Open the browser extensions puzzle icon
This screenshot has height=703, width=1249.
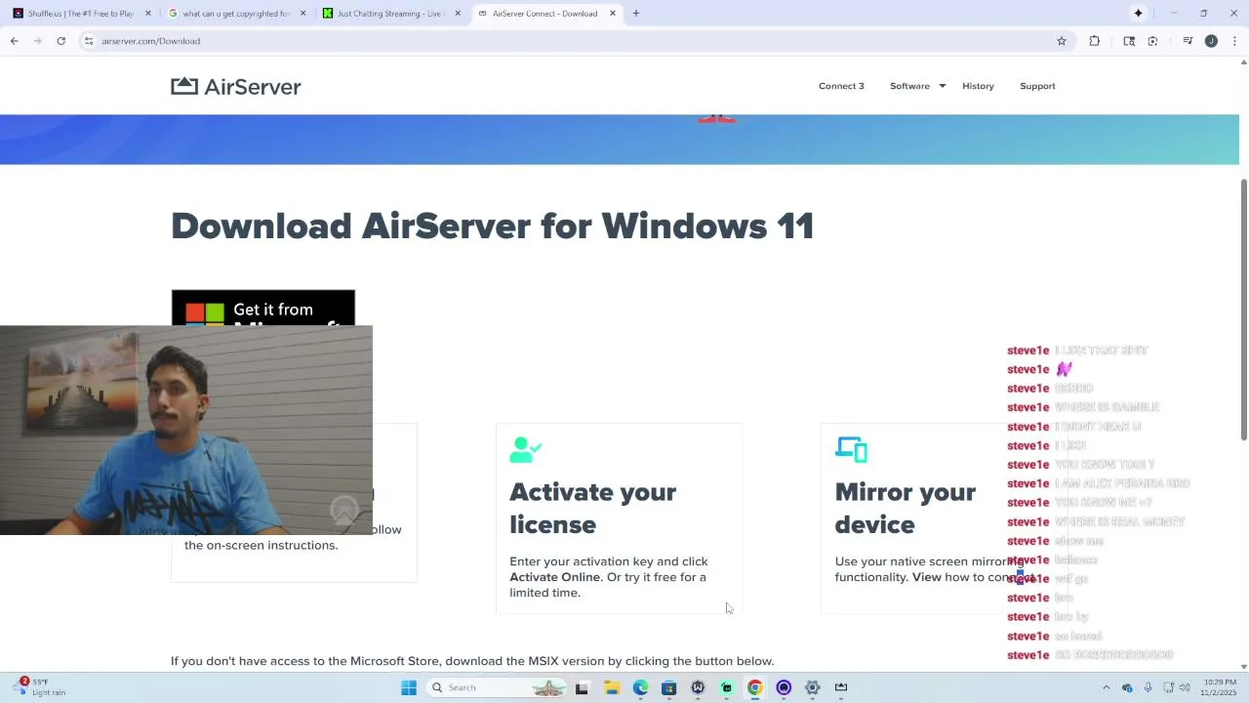[1094, 41]
